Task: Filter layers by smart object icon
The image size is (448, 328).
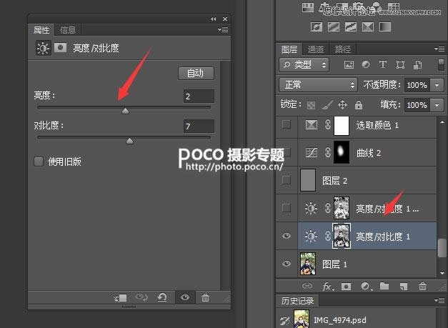Action: pyautogui.click(x=417, y=65)
